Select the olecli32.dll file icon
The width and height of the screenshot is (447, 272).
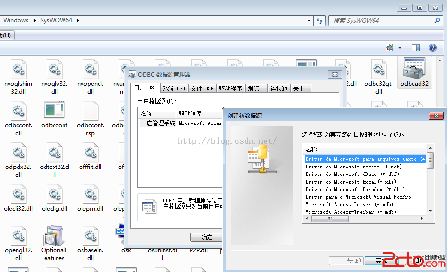pos(18,194)
